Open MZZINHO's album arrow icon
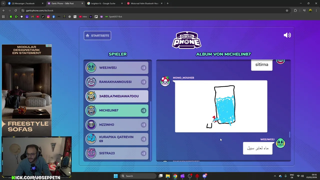 pyautogui.click(x=143, y=125)
